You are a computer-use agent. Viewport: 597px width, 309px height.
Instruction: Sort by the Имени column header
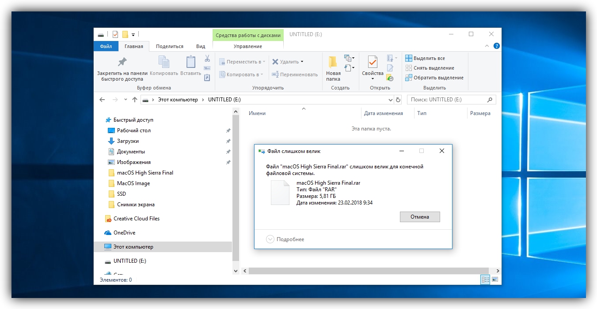(x=257, y=113)
